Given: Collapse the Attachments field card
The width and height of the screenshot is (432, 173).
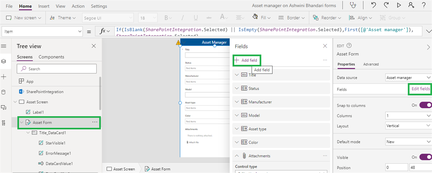Looking at the screenshot, I should point(237,156).
